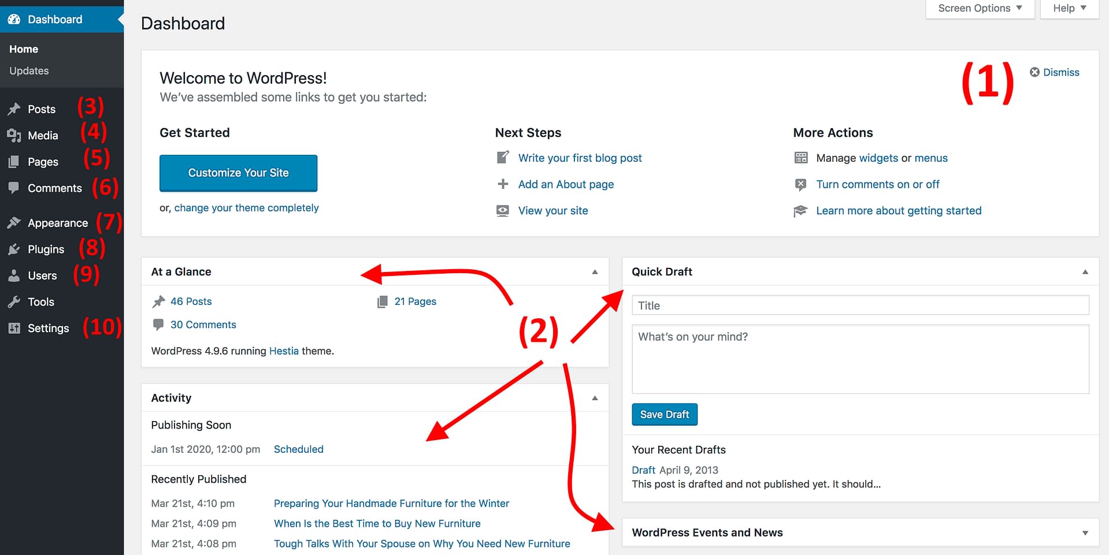Open the Updates menu item
This screenshot has height=555, width=1109.
(x=28, y=70)
